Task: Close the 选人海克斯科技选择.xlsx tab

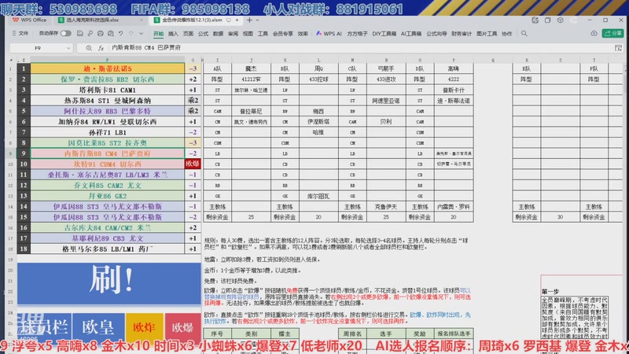Action: 142,20
